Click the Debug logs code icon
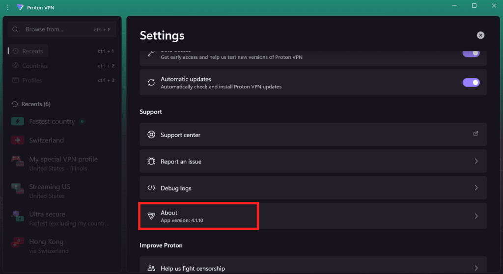This screenshot has height=274, width=503. [x=151, y=188]
